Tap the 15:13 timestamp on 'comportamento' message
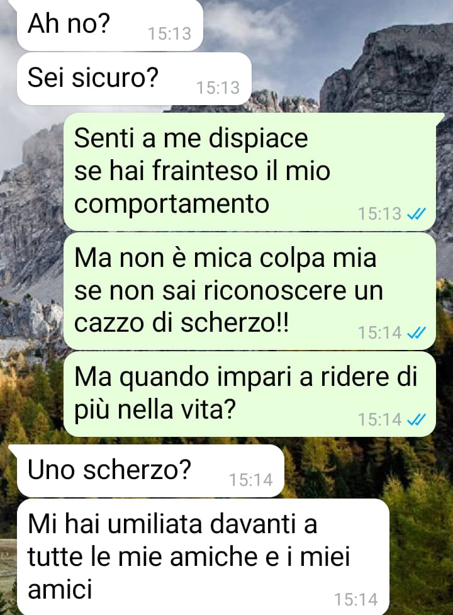Screen dimensions: 453x615 tap(380, 214)
